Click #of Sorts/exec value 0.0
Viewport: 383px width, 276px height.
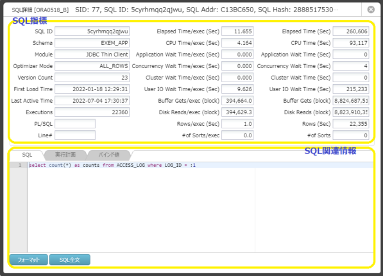[x=237, y=135]
